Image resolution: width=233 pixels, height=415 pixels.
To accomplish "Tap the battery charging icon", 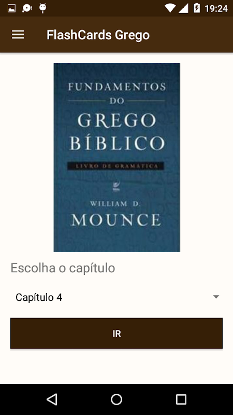I will (x=197, y=8).
